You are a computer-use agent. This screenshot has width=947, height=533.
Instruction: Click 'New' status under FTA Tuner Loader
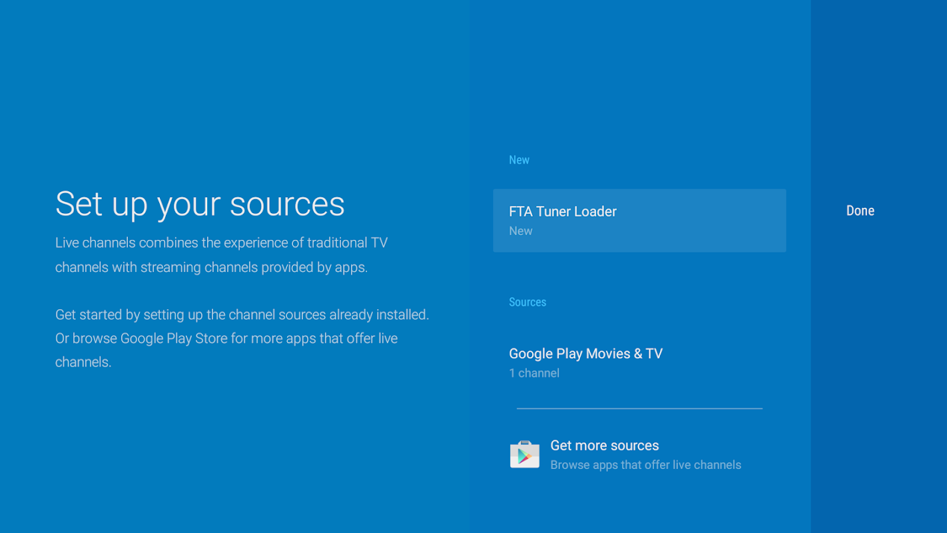pos(521,231)
